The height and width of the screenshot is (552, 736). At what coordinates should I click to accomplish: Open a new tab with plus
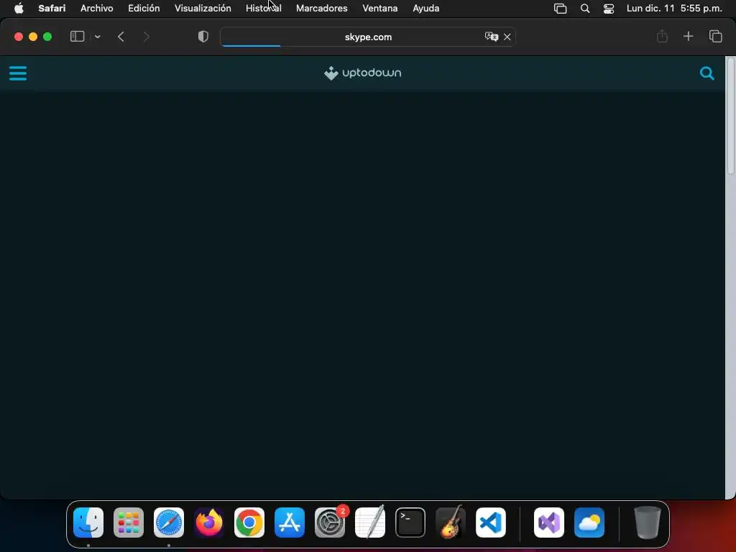[688, 36]
